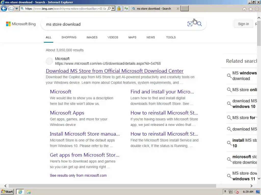Click the Bing search text box

point(115,24)
